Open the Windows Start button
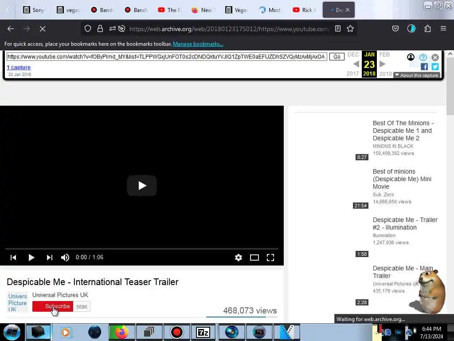This screenshot has height=341, width=454. tap(12, 332)
